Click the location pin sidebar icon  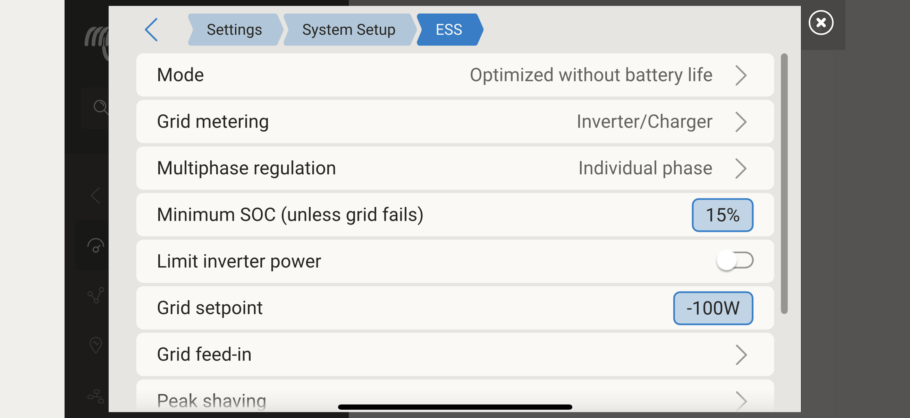tap(95, 345)
